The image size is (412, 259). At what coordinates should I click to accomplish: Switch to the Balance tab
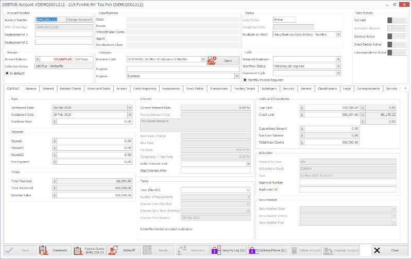pos(31,89)
